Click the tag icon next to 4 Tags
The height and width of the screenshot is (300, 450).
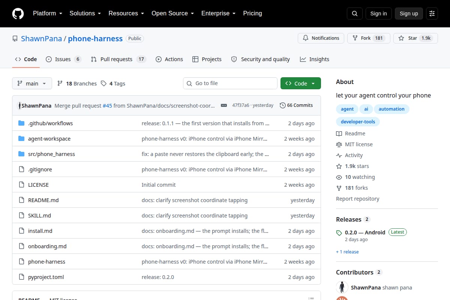104,84
